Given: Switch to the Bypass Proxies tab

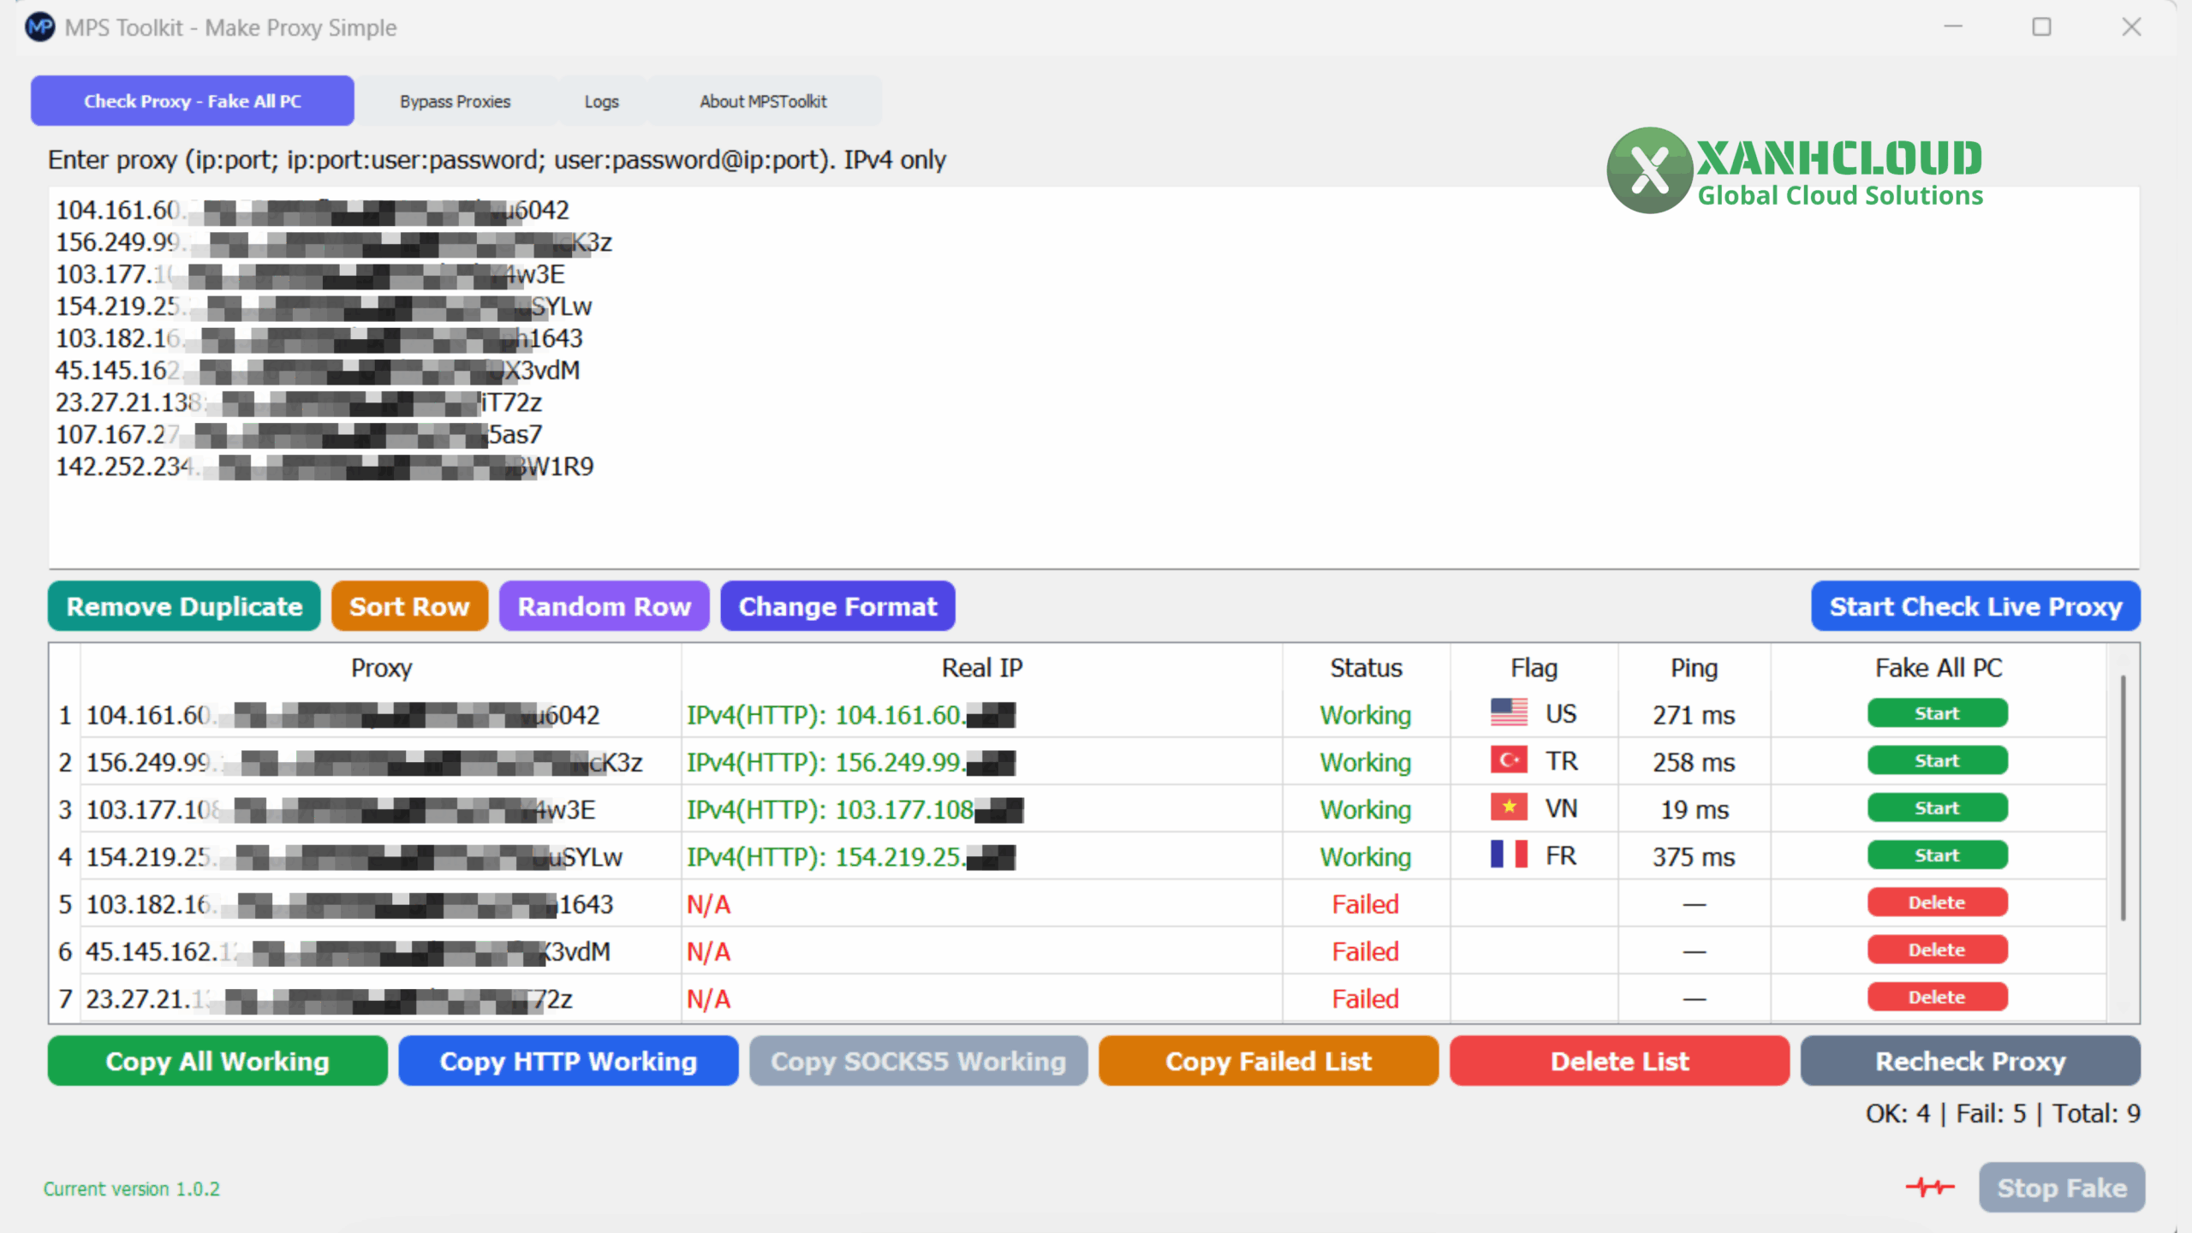Looking at the screenshot, I should click(455, 101).
